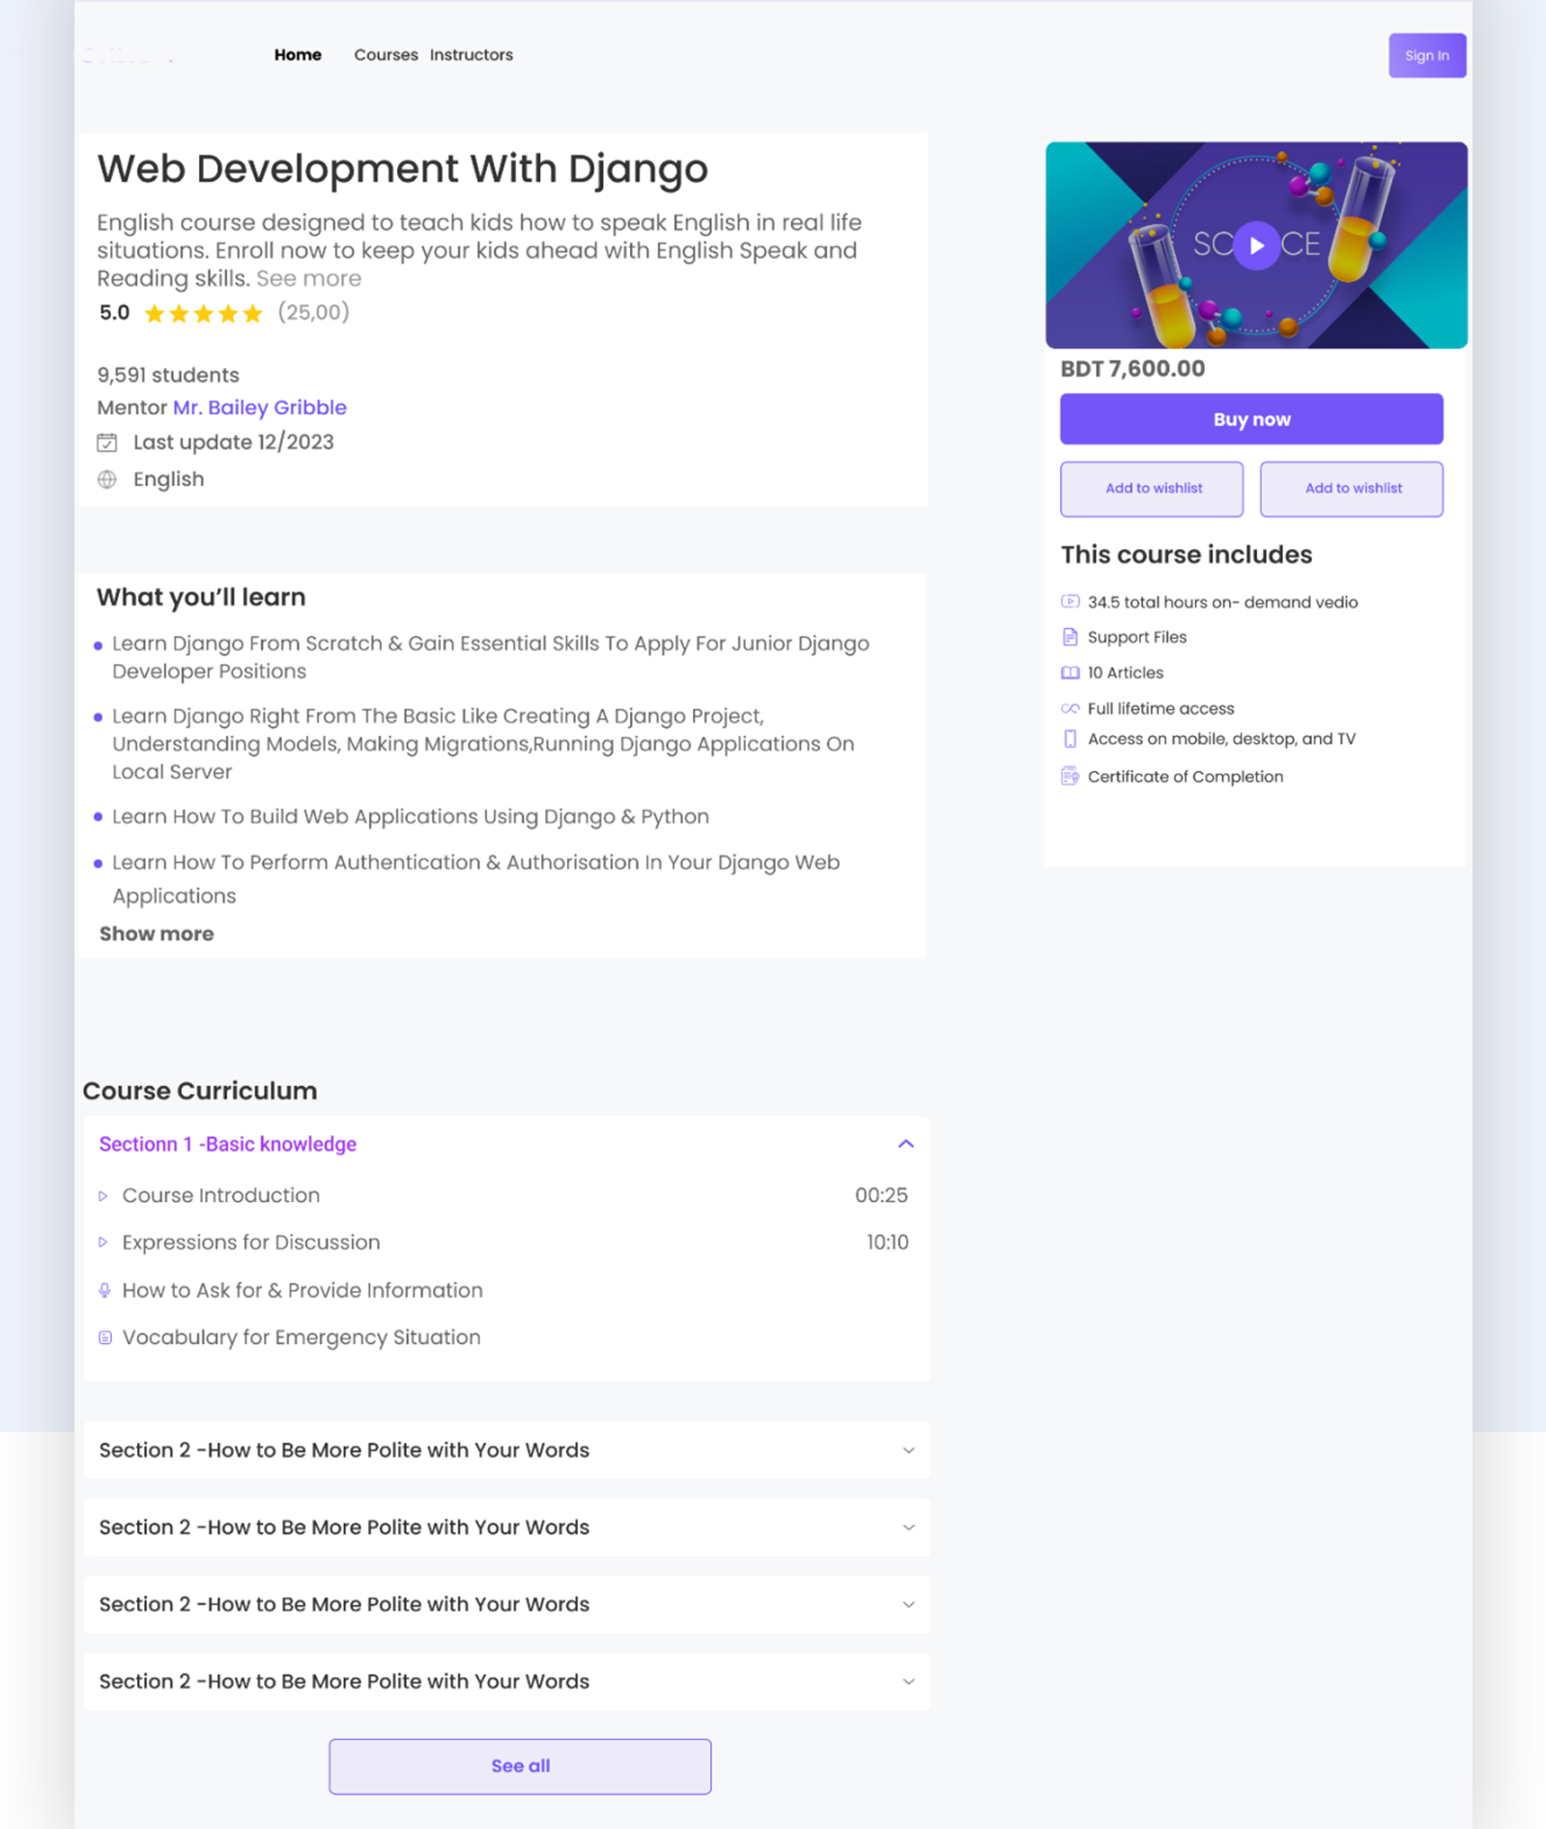Click Show more under What you'll learn
1546x1829 pixels.
point(157,933)
